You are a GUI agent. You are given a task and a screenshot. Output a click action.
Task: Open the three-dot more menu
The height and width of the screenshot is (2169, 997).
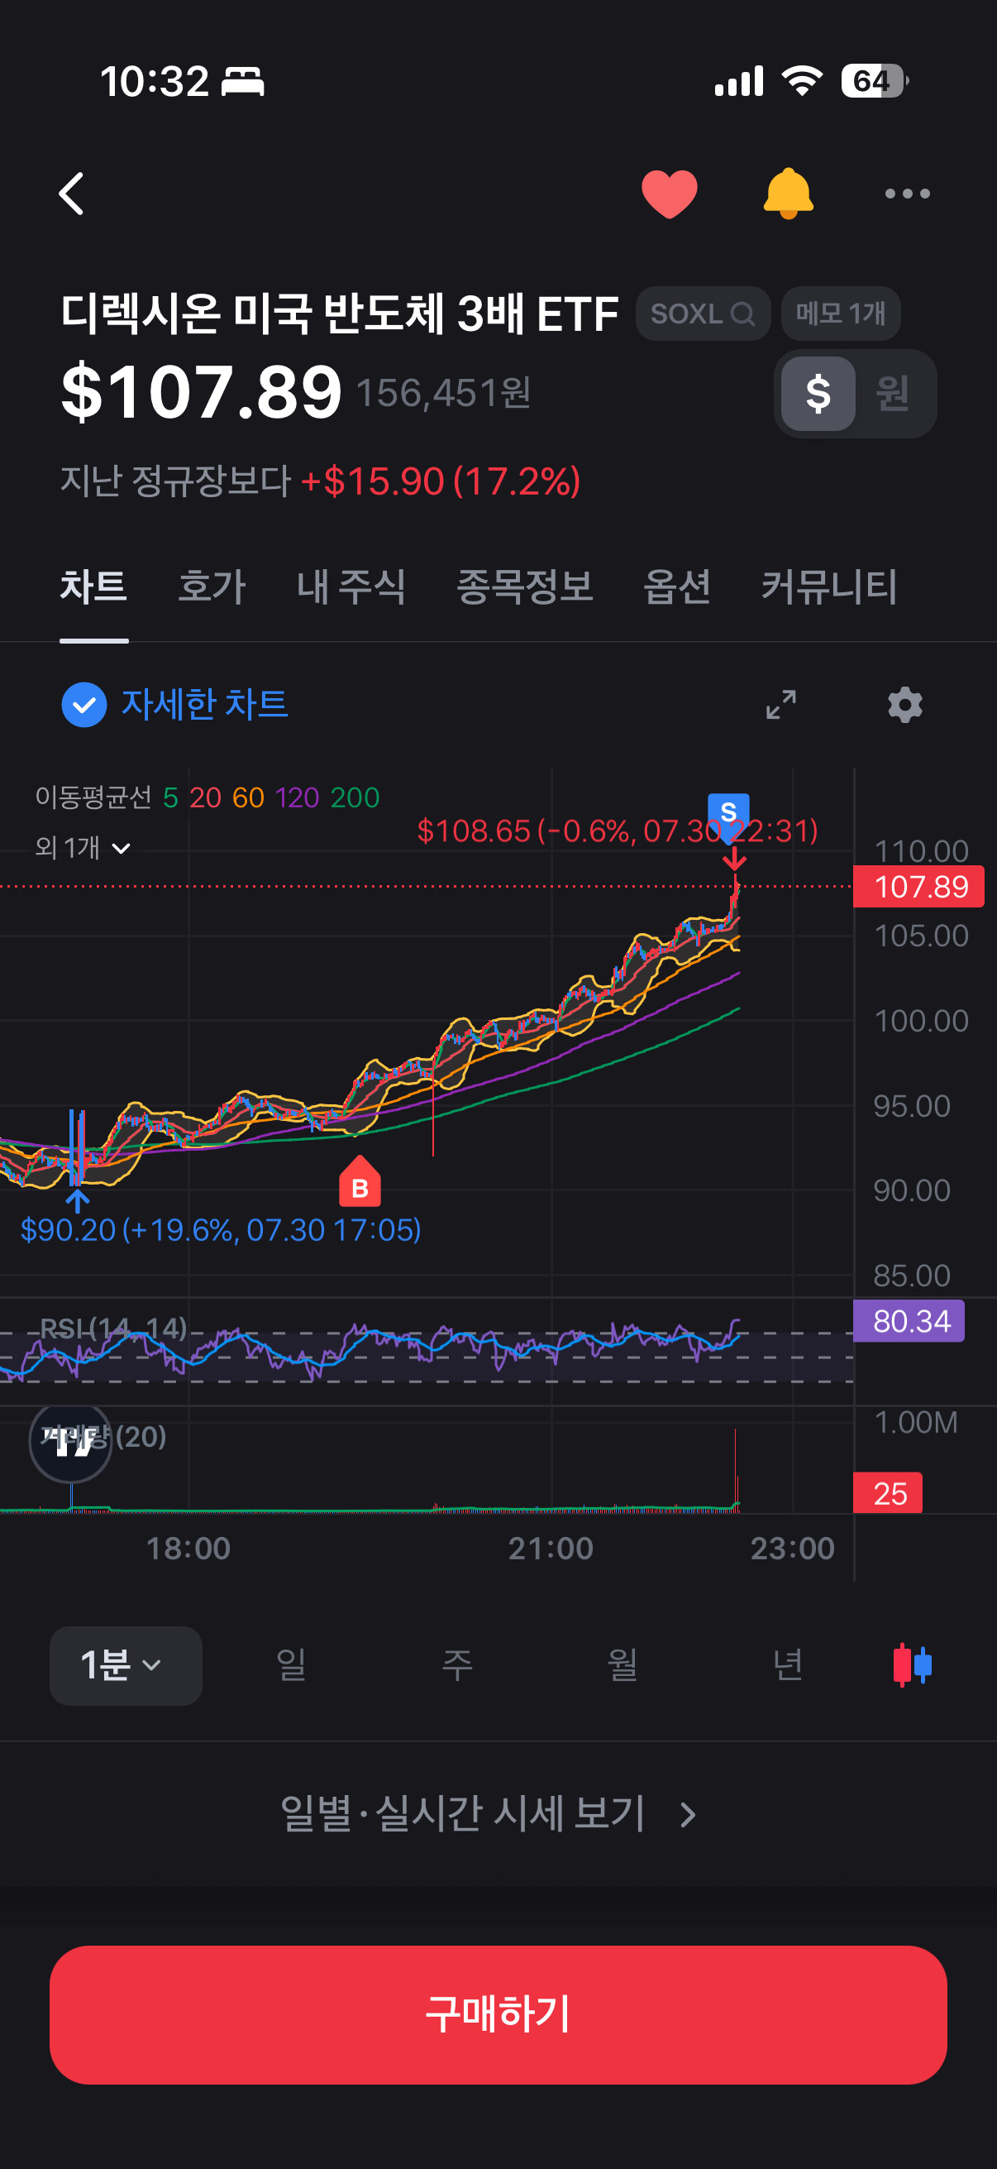pos(907,194)
